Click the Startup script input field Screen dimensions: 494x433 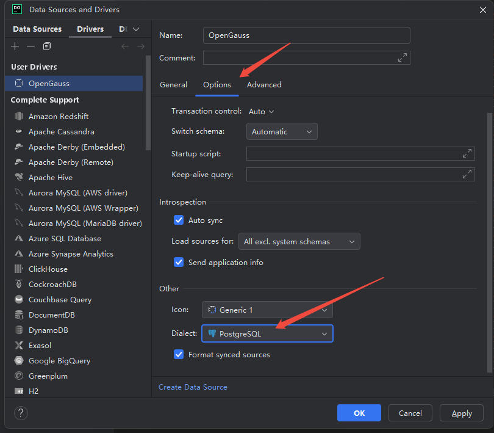pos(360,153)
